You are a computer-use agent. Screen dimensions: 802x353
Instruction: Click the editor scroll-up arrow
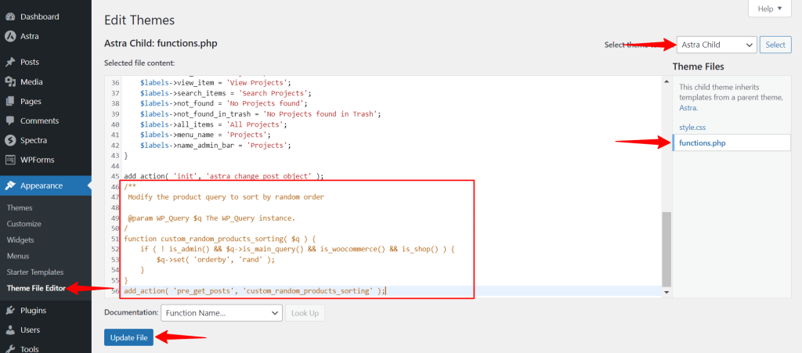pos(666,81)
